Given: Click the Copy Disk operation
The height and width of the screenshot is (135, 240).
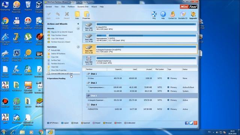Looking at the screenshot, I should 55,57.
